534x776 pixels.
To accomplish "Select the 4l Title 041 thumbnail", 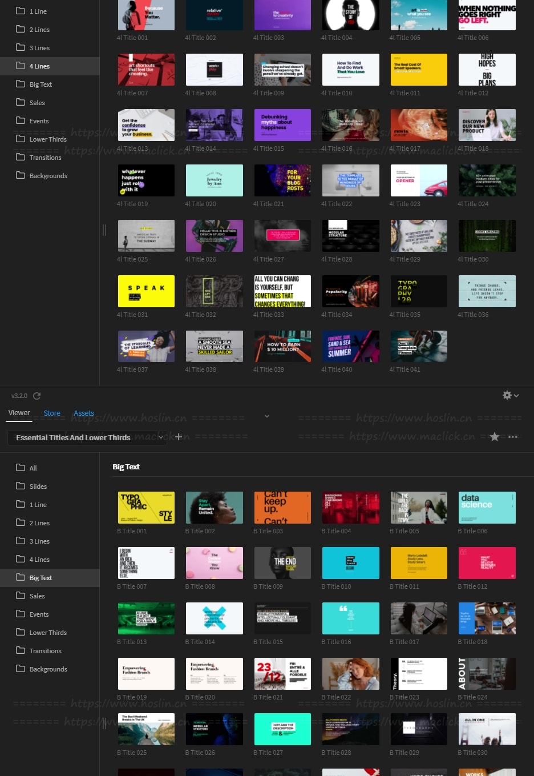I will [x=419, y=346].
